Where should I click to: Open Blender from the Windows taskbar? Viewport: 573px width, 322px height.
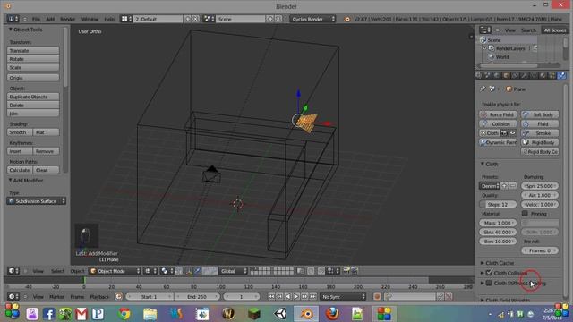[306, 314]
